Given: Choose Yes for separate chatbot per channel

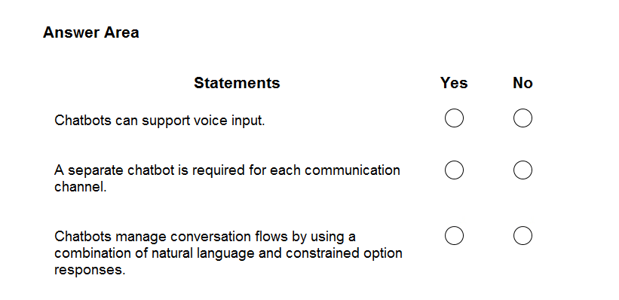Looking at the screenshot, I should (454, 170).
